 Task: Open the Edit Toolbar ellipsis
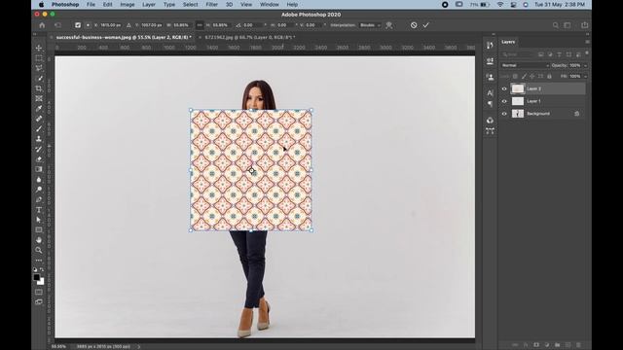[39, 261]
